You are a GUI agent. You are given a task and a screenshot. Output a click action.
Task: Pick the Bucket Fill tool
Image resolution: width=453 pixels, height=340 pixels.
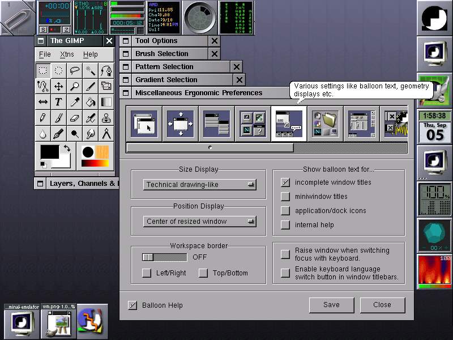click(x=91, y=102)
